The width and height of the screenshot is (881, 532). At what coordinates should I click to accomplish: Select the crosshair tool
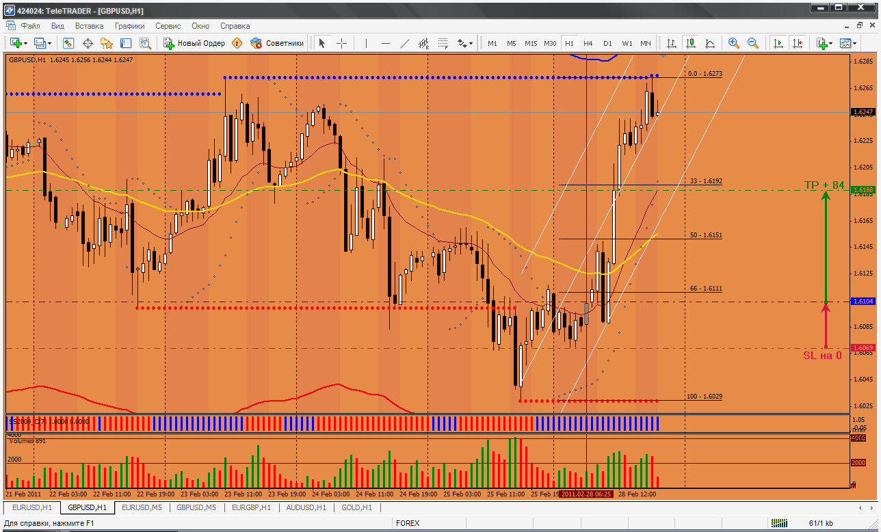[341, 43]
